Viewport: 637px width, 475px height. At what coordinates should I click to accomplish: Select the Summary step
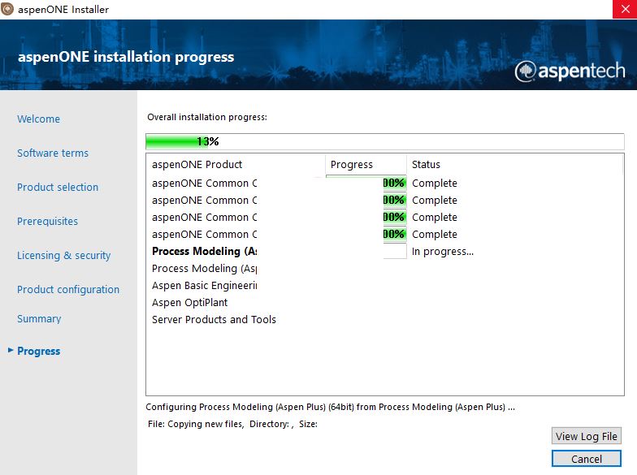[39, 318]
